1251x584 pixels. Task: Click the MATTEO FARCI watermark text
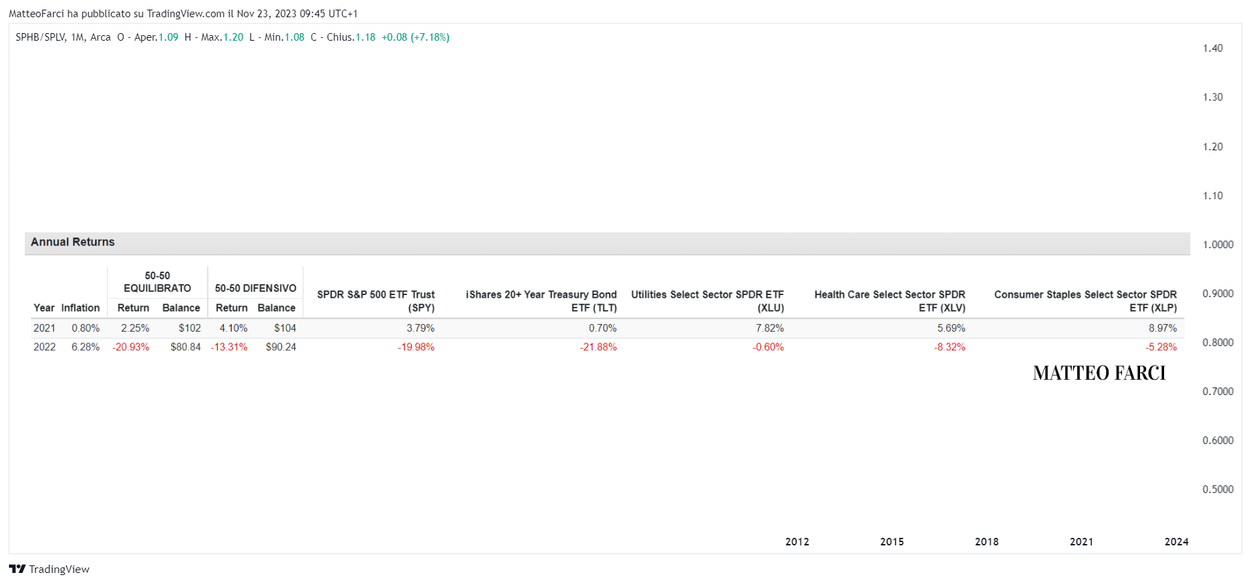(1099, 373)
